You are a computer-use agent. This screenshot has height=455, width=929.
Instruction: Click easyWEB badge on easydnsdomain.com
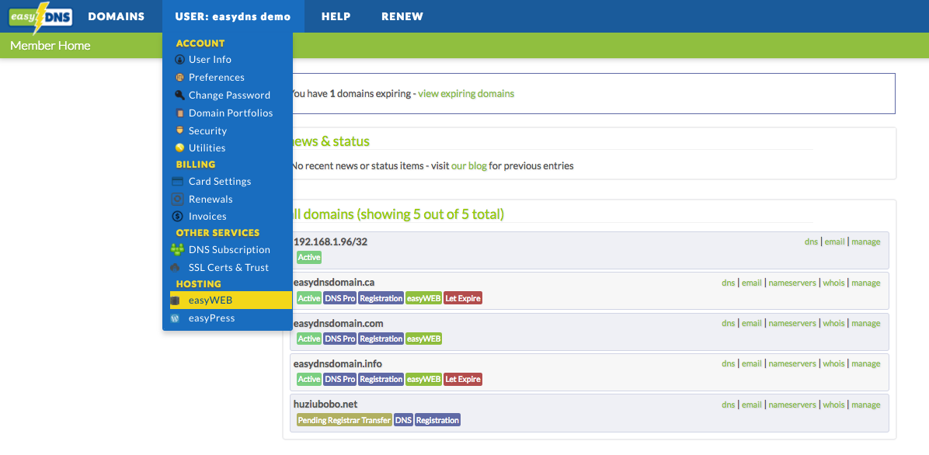click(x=423, y=339)
